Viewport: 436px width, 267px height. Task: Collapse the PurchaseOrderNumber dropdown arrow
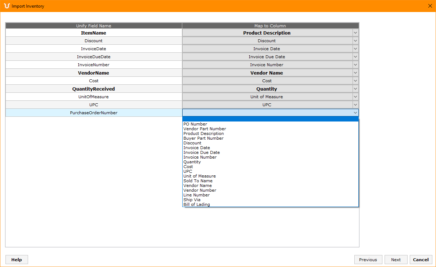355,113
